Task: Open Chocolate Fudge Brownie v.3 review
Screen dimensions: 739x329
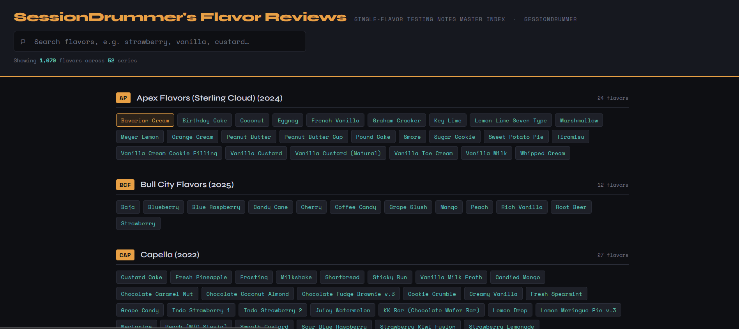Action: [348, 294]
